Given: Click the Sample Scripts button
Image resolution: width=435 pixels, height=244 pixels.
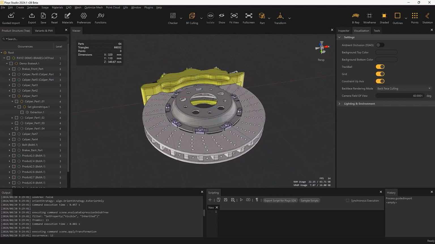Looking at the screenshot, I should (309, 201).
